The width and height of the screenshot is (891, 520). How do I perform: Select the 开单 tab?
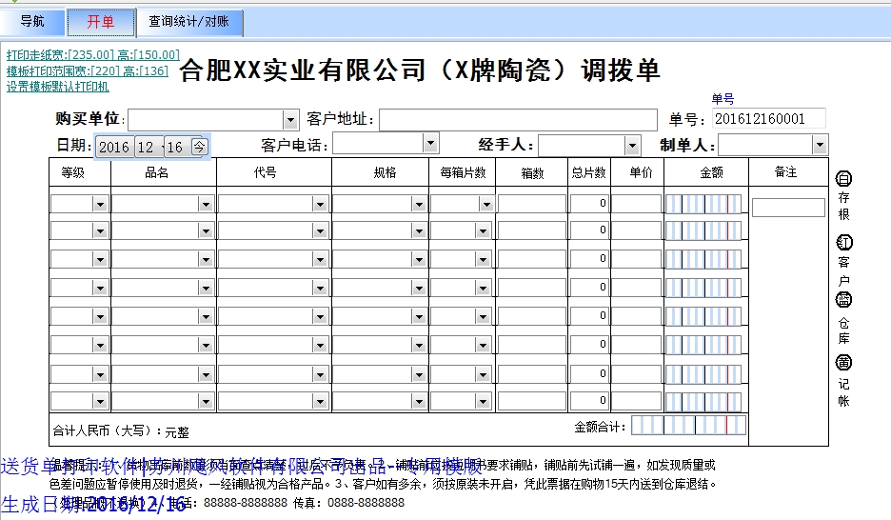coord(101,22)
